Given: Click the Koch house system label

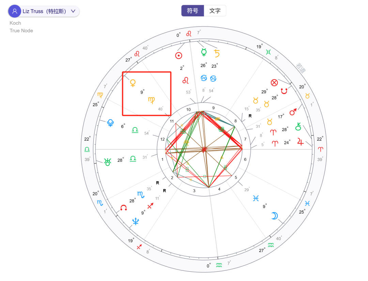Looking at the screenshot, I should click(15, 23).
